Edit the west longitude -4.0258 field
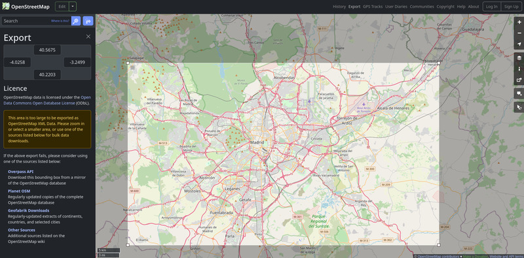Image resolution: width=524 pixels, height=258 pixels. tap(18, 62)
